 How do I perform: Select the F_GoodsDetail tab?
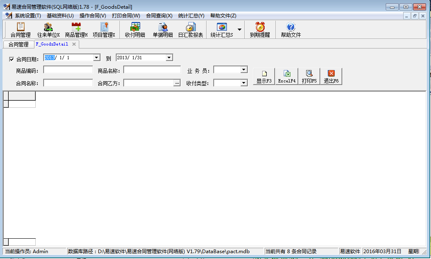click(x=52, y=44)
